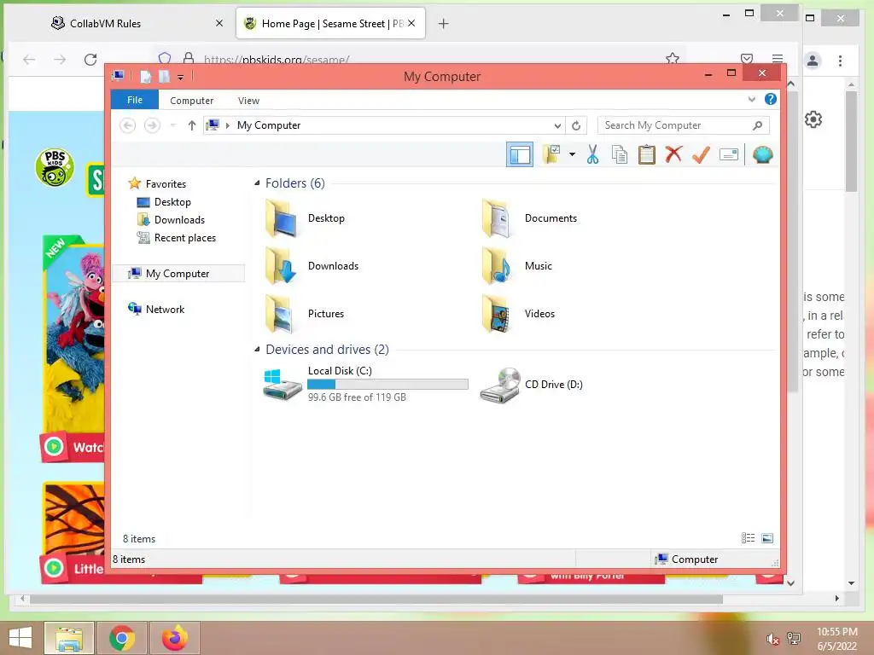
Task: Click the Local Disk usage bar
Action: (x=387, y=385)
